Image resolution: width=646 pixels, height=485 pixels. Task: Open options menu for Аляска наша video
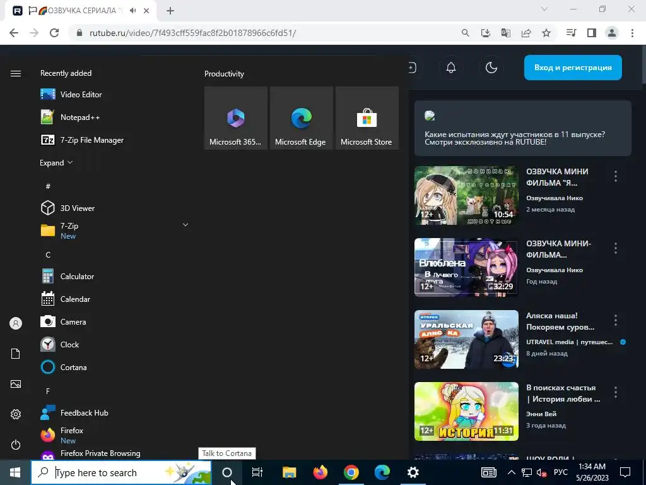(616, 320)
